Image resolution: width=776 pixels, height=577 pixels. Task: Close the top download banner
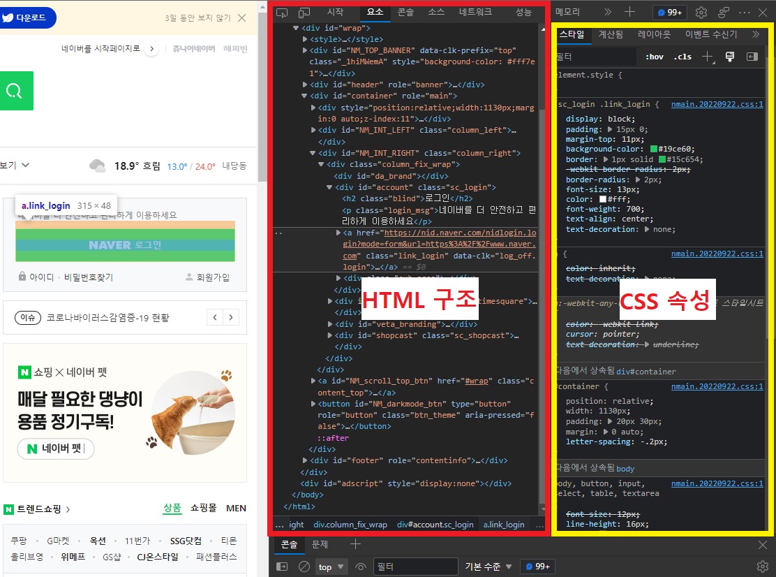242,18
